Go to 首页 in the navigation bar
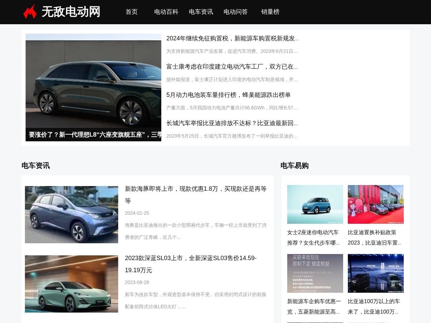 132,12
